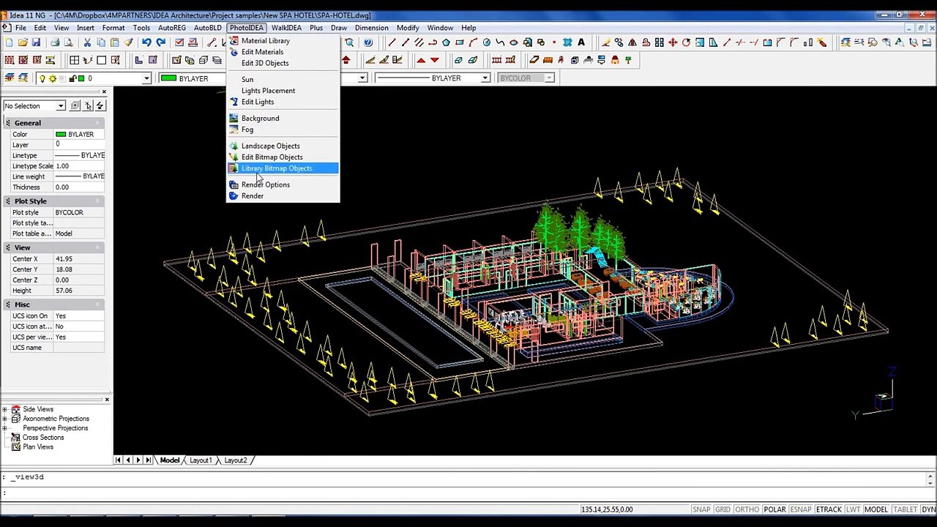
Task: Click the Redo arrow icon
Action: [160, 42]
